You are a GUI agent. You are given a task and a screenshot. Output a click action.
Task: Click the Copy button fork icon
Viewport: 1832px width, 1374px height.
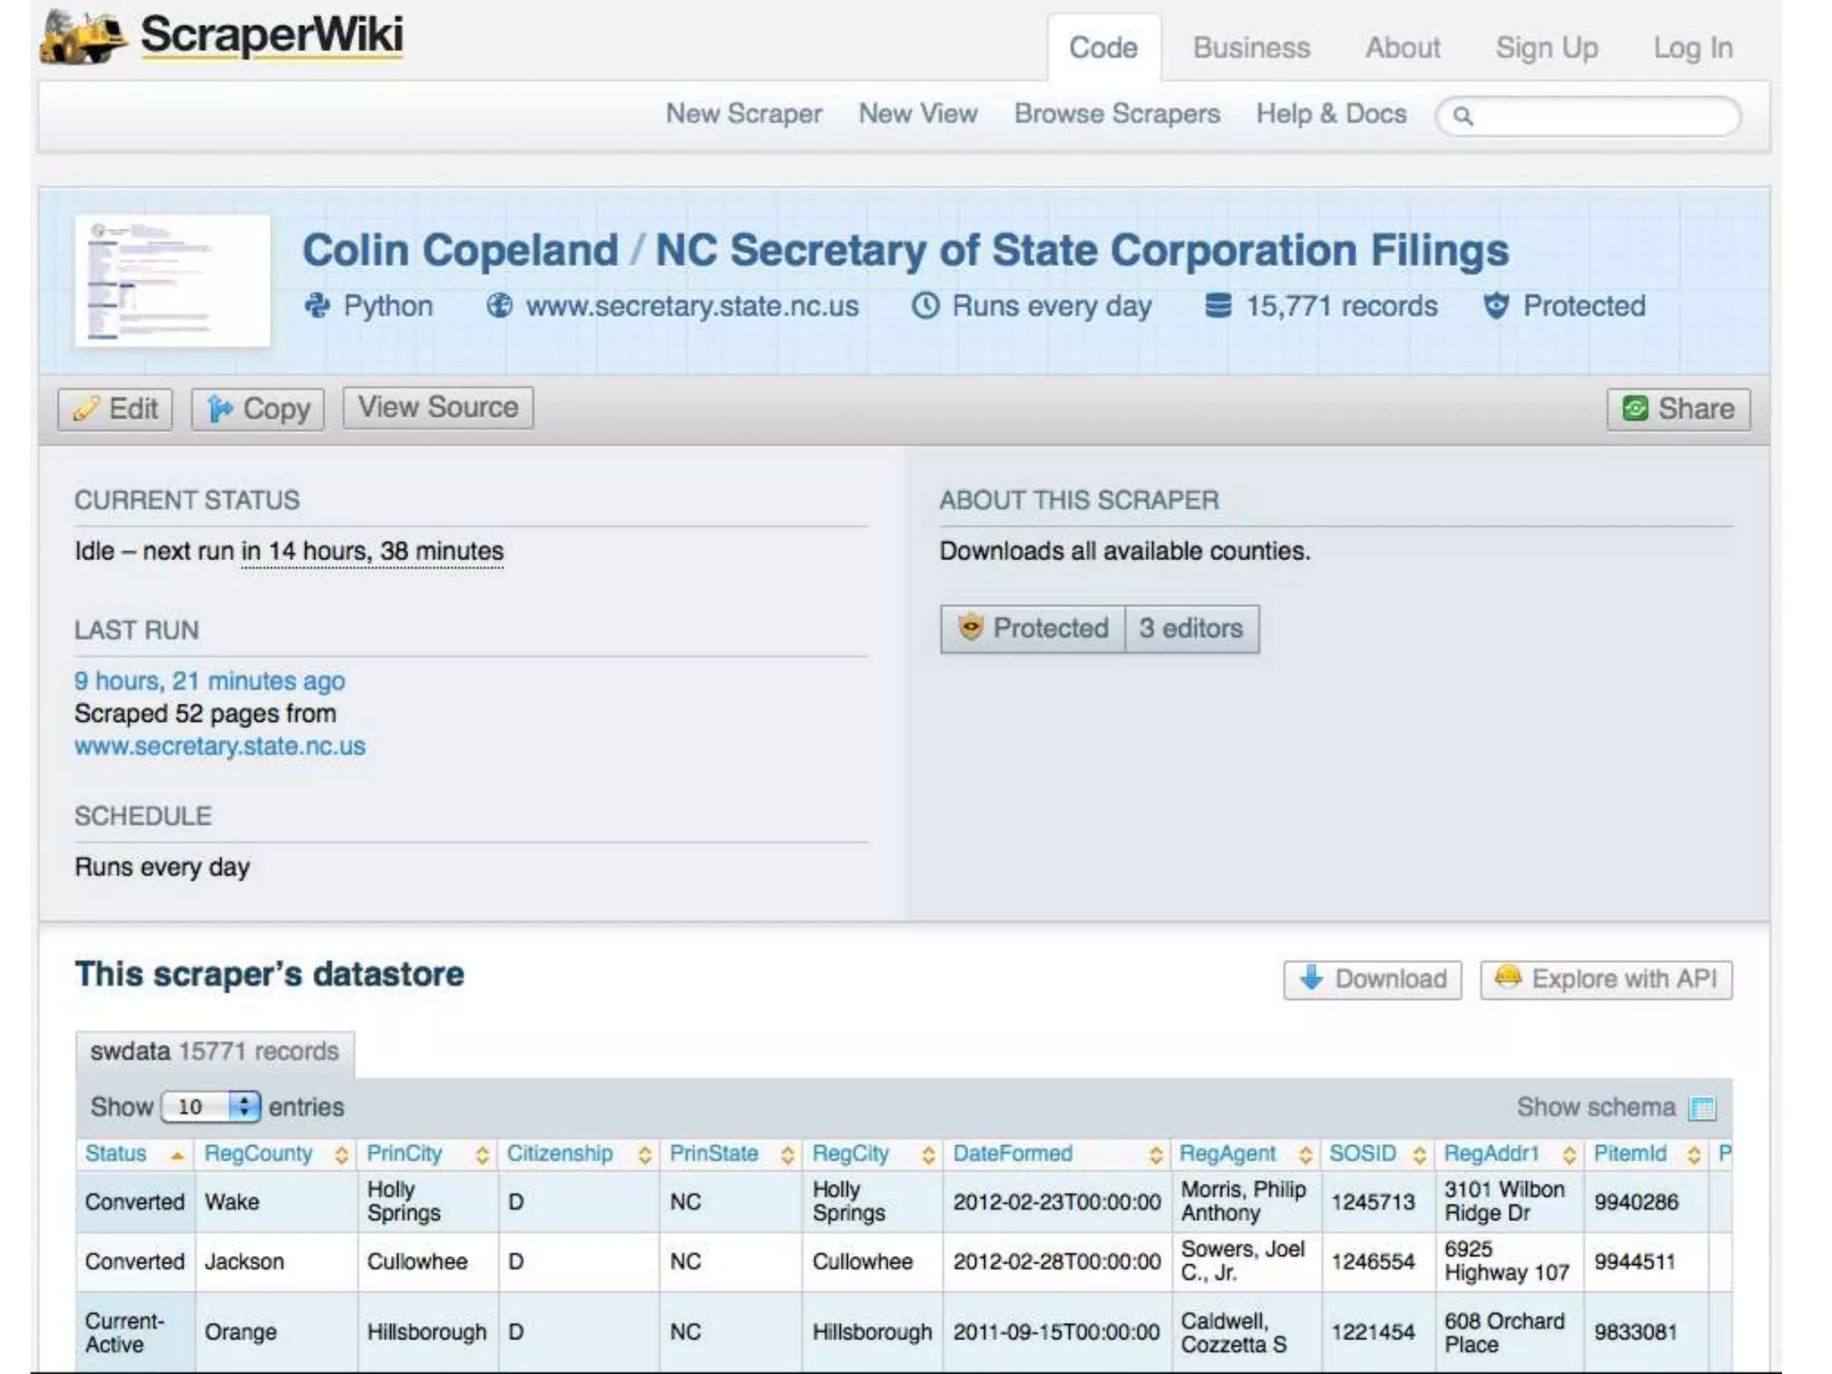[x=219, y=409]
